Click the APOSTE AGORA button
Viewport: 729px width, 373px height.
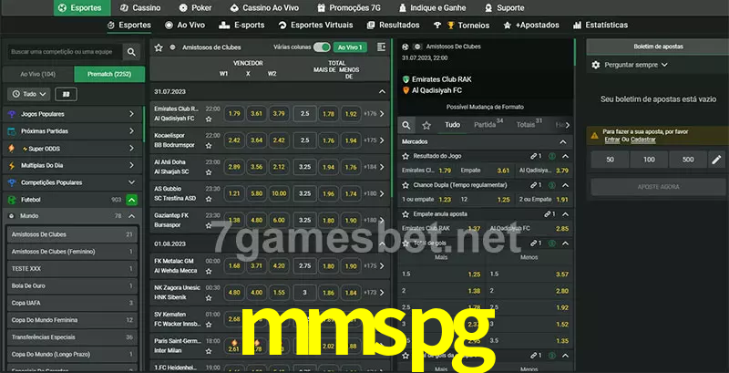658,187
